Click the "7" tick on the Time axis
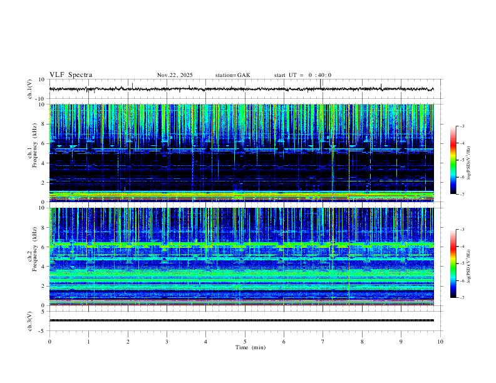This screenshot has height=383, width=496. [x=323, y=342]
